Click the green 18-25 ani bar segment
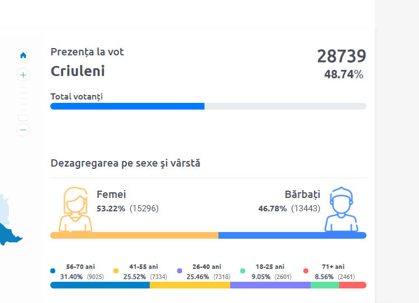Image resolution: width=419 pixels, height=303 pixels. pyautogui.click(x=325, y=285)
